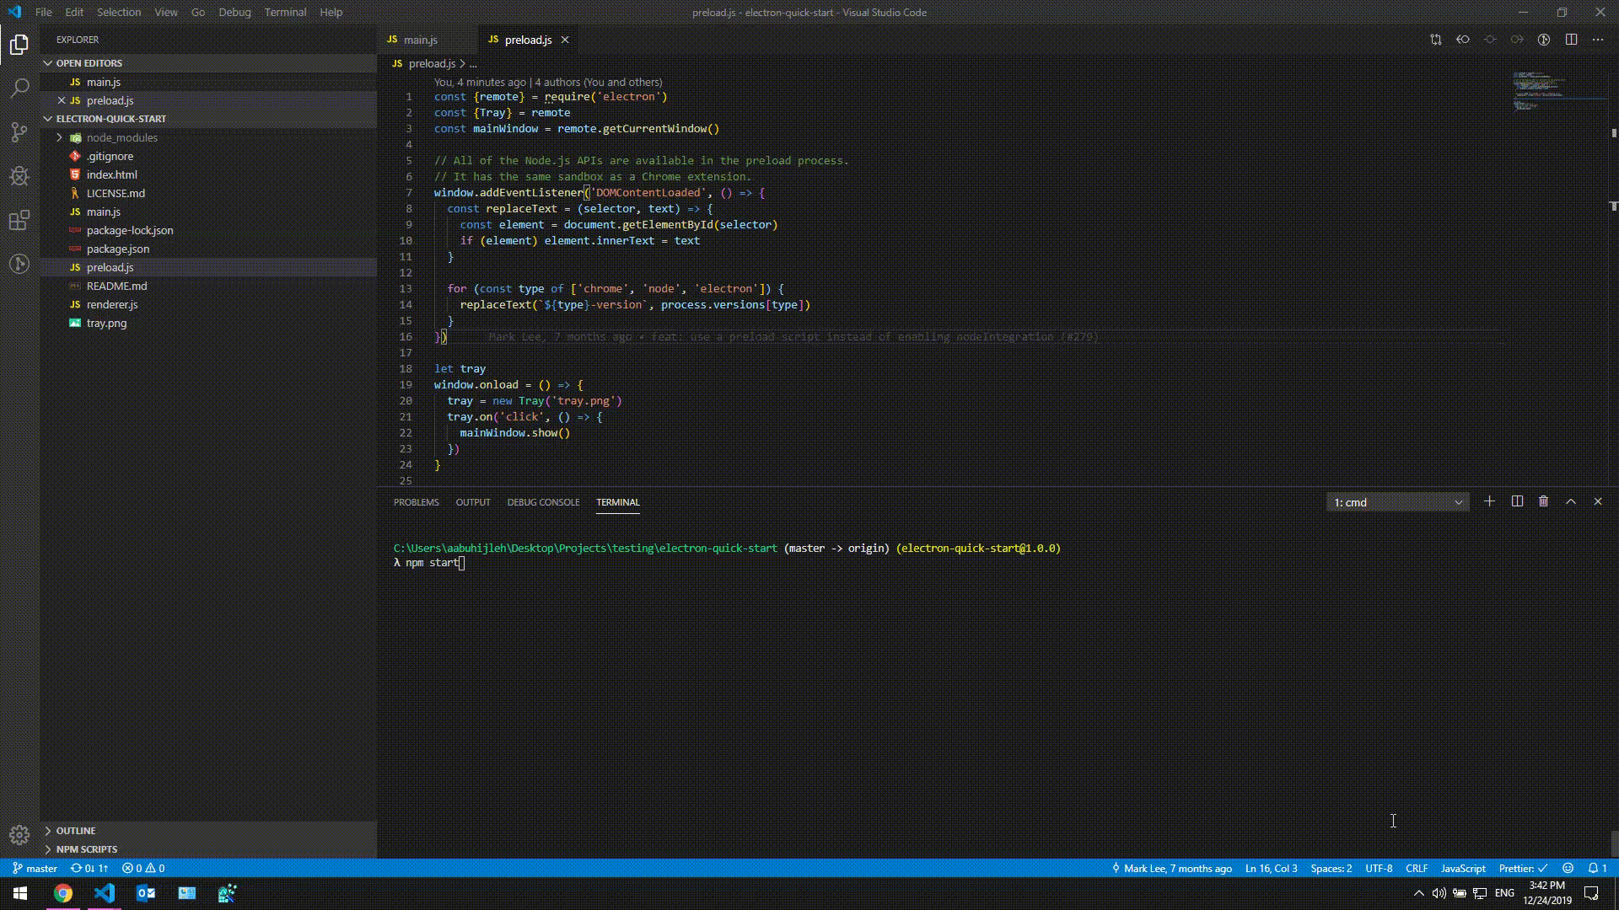Open the Manage gear menu

19,834
